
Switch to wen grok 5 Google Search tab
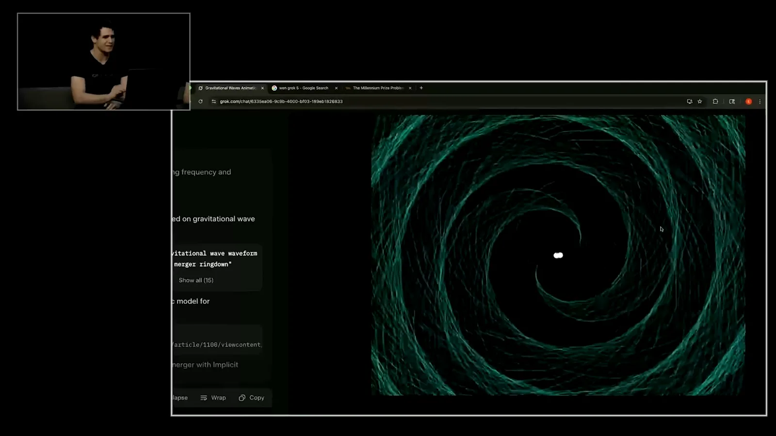[x=304, y=88]
